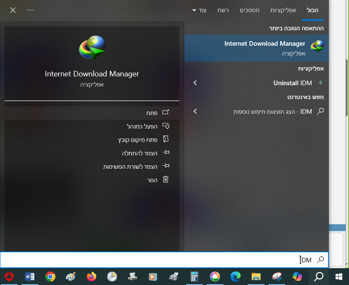Click inside the IDM search box
The image size is (349, 285).
click(164, 260)
